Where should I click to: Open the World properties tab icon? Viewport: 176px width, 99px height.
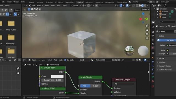[x=153, y=48]
